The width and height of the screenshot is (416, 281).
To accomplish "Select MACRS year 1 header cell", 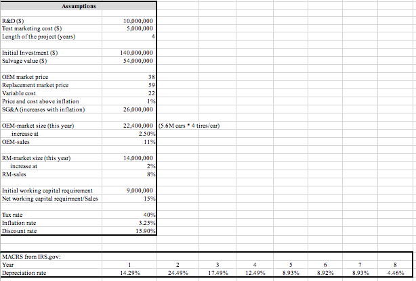I will tap(129, 265).
